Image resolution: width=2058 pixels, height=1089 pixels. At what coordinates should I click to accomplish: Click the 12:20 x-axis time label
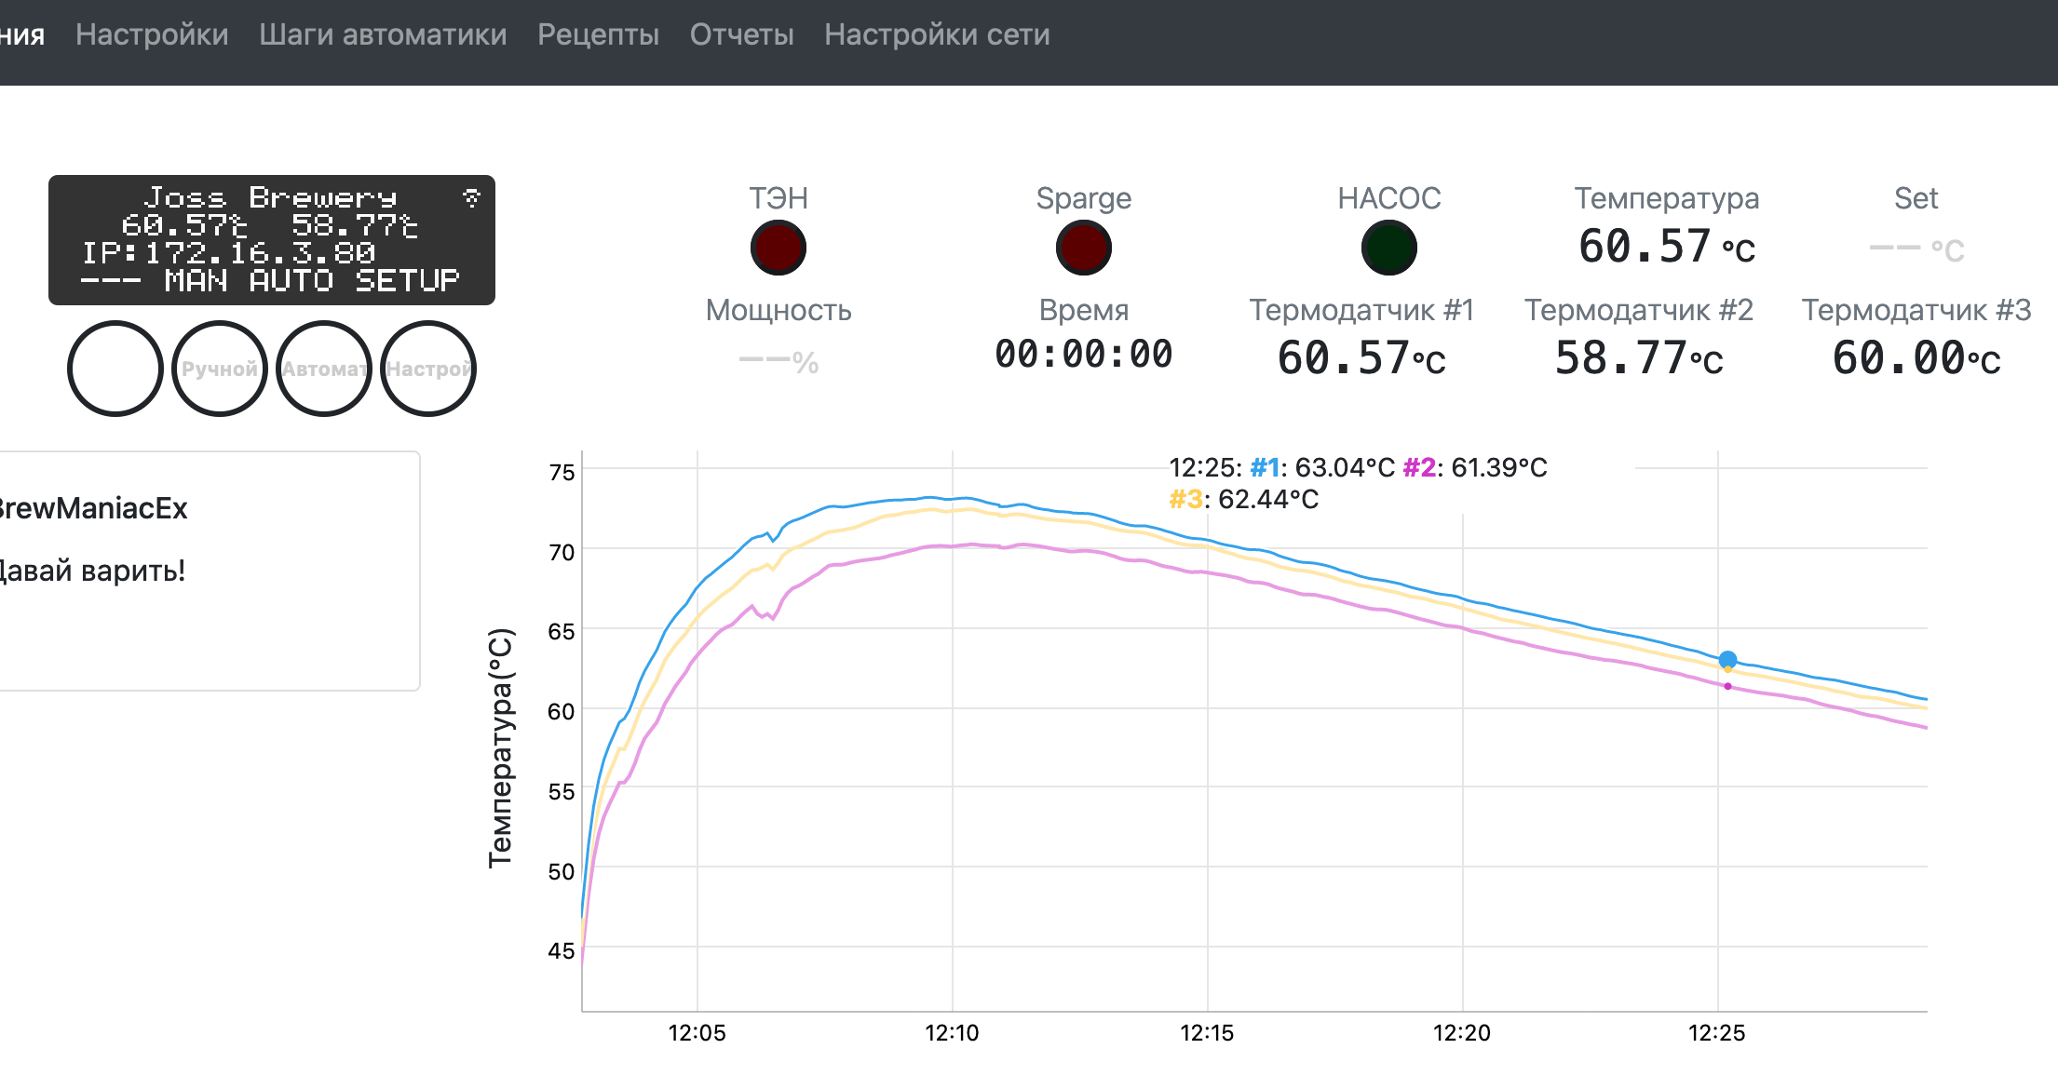[x=1462, y=1033]
